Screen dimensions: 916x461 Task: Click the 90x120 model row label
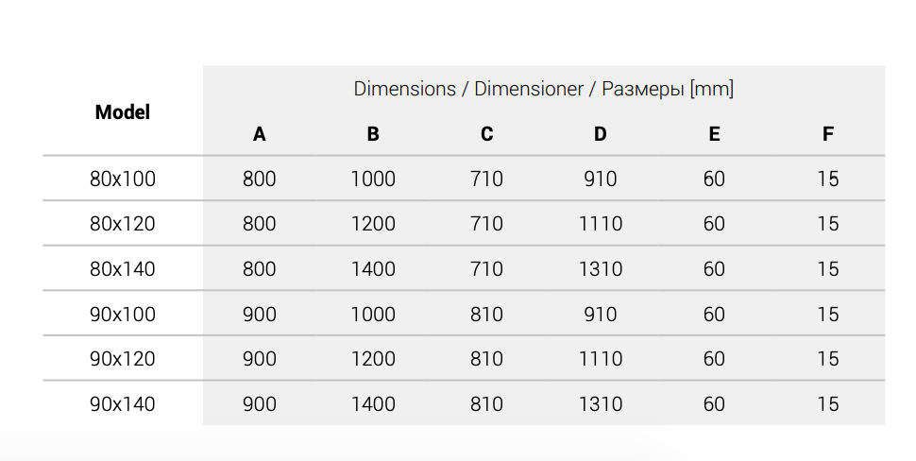[x=123, y=359]
